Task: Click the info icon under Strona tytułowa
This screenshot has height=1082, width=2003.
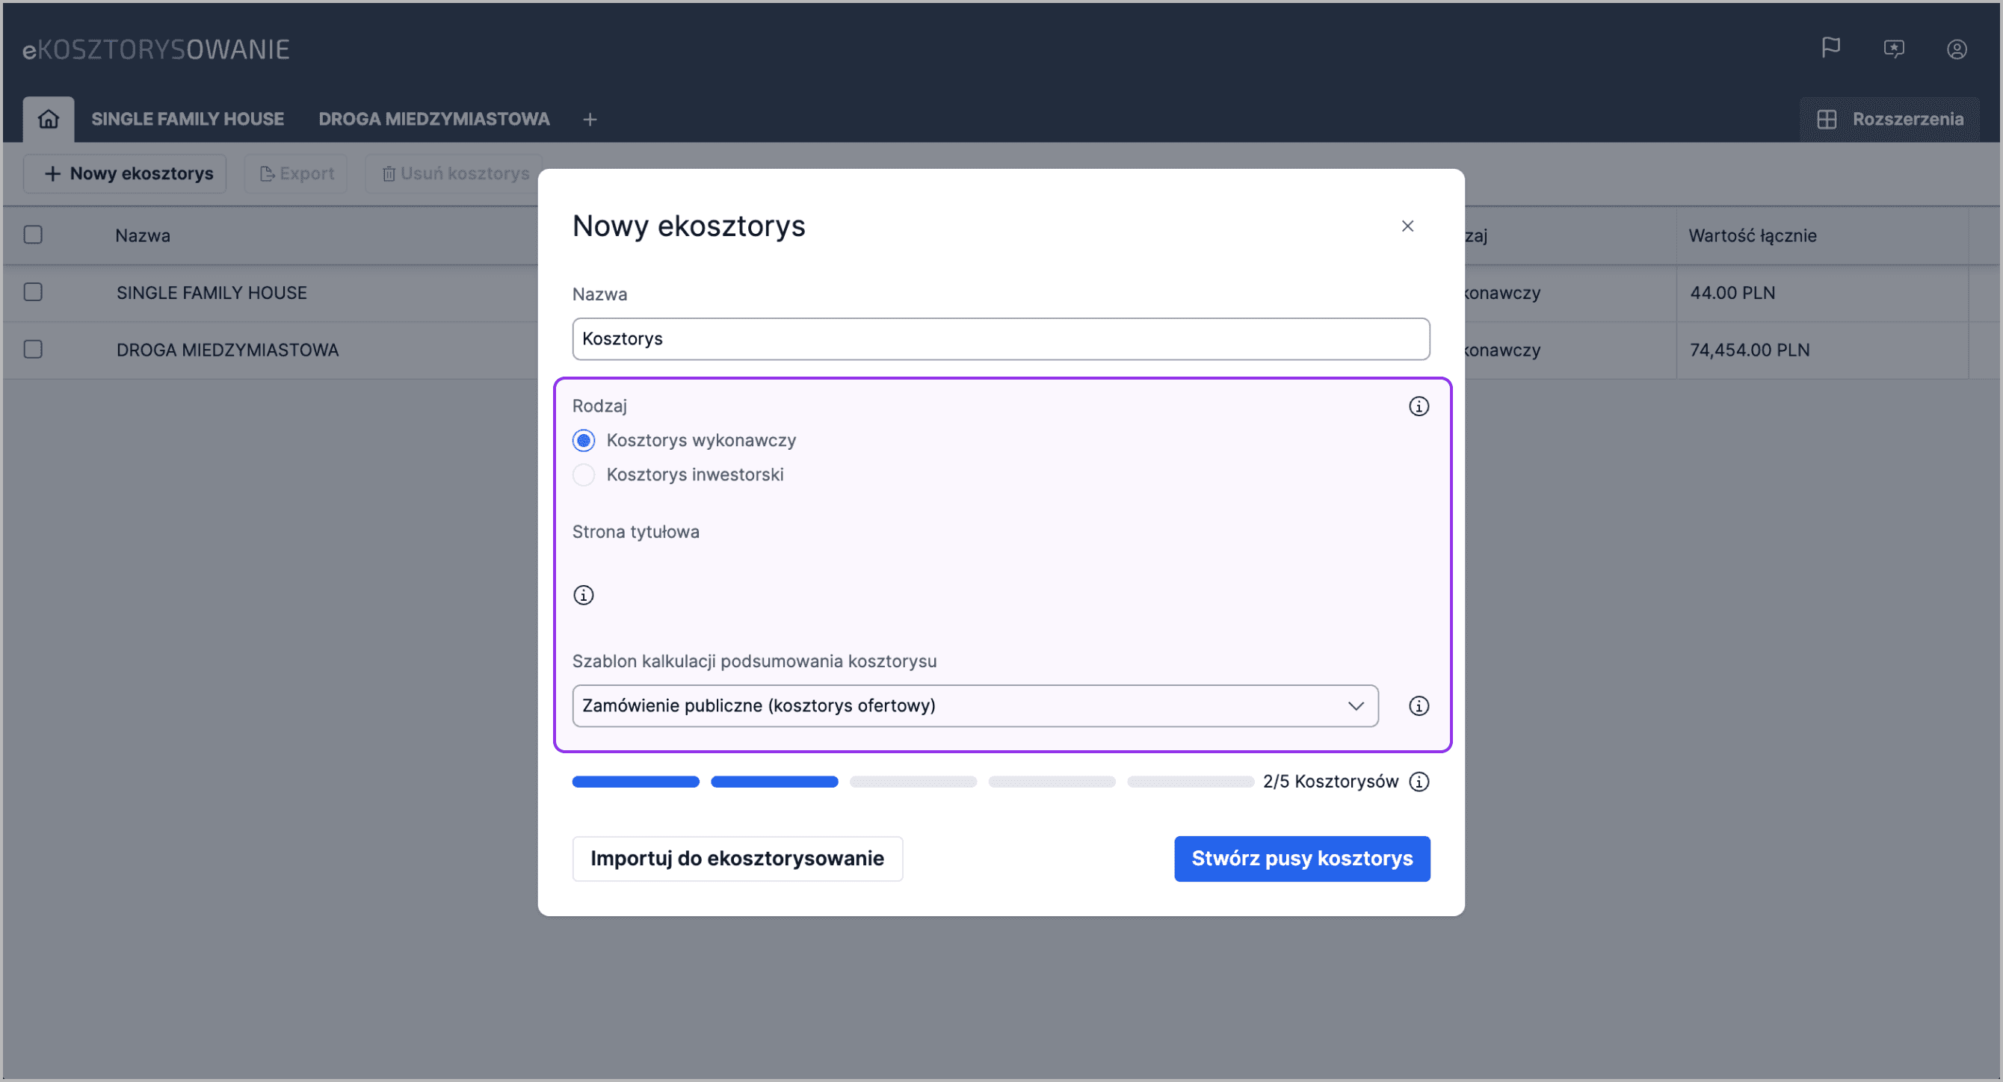Action: click(x=583, y=596)
